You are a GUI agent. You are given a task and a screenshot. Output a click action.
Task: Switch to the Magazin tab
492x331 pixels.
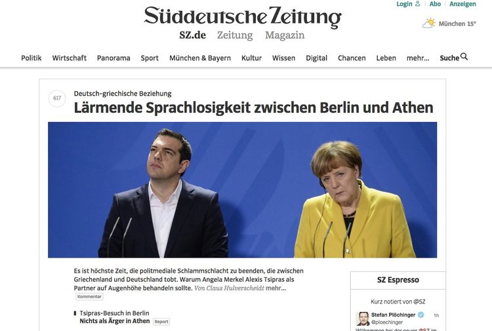tap(285, 35)
